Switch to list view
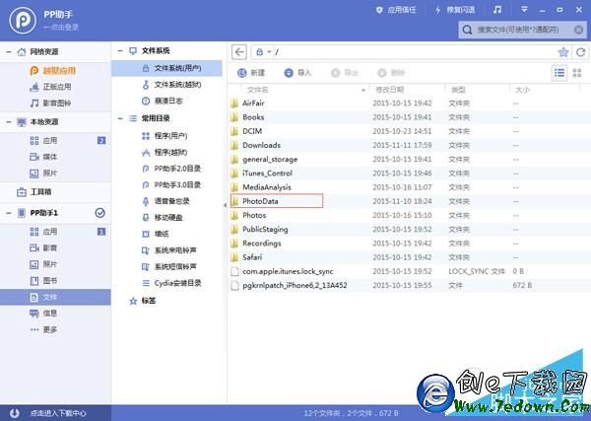 pos(559,73)
